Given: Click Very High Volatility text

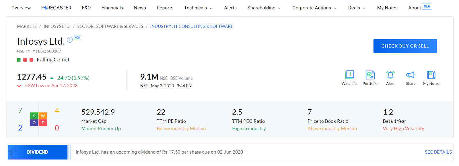Looking at the screenshot, I should point(403,129).
